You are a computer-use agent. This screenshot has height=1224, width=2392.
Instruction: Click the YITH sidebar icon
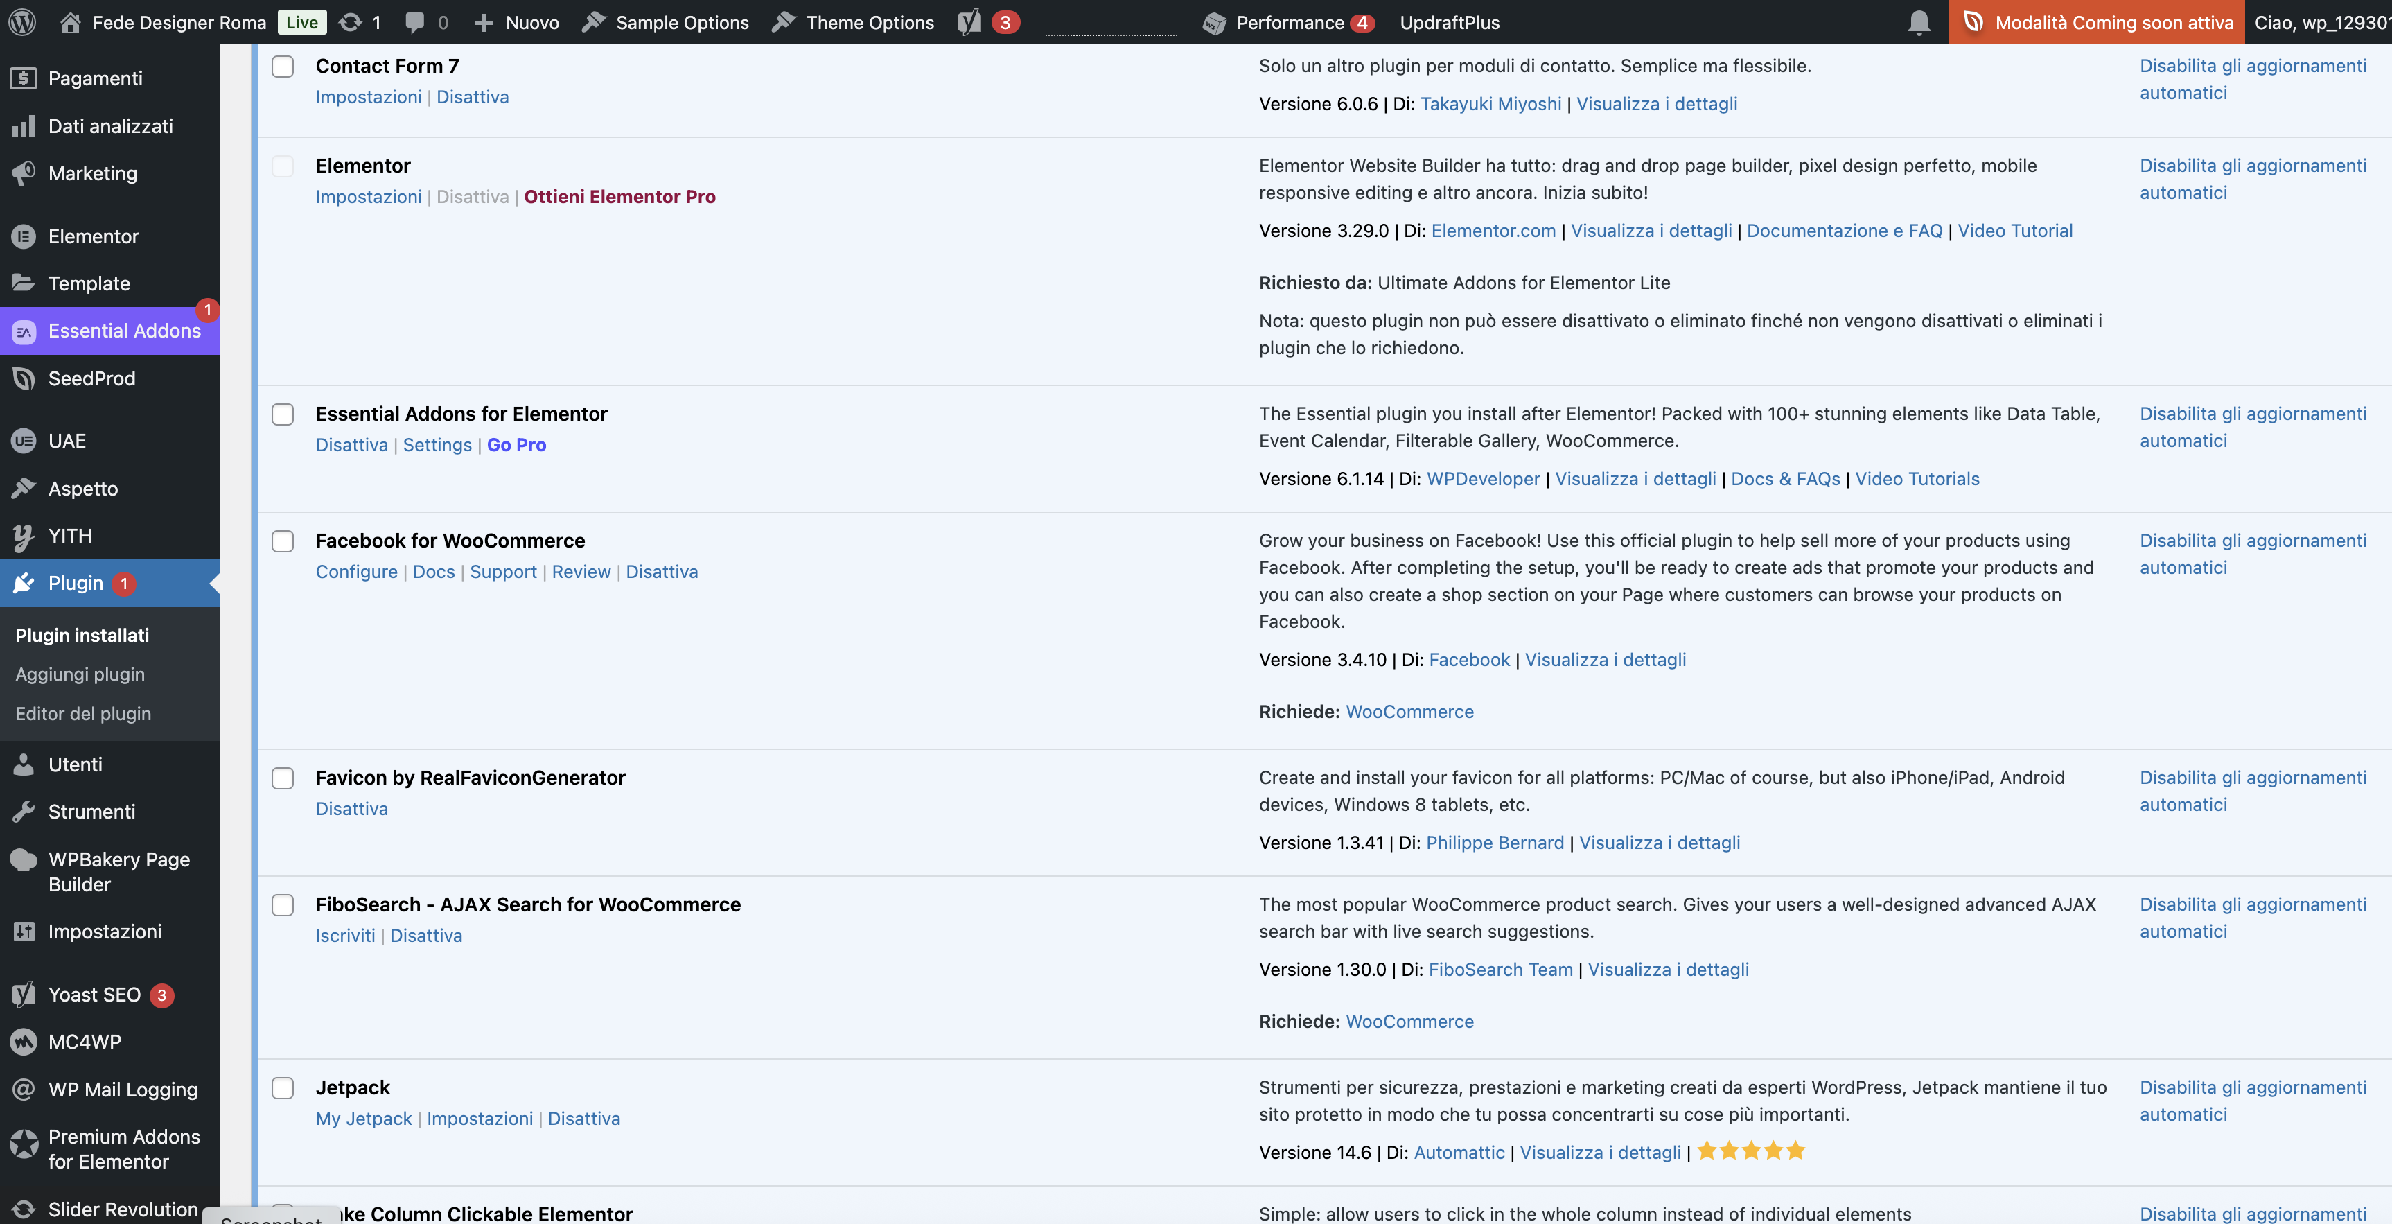(x=24, y=536)
